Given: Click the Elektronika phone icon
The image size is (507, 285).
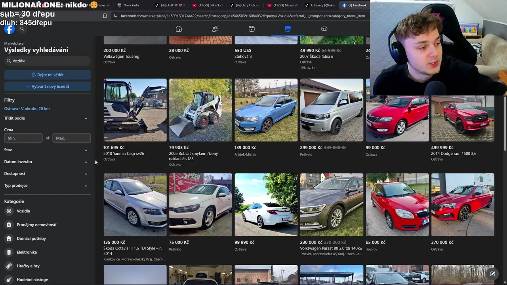Looking at the screenshot, I should [x=9, y=252].
